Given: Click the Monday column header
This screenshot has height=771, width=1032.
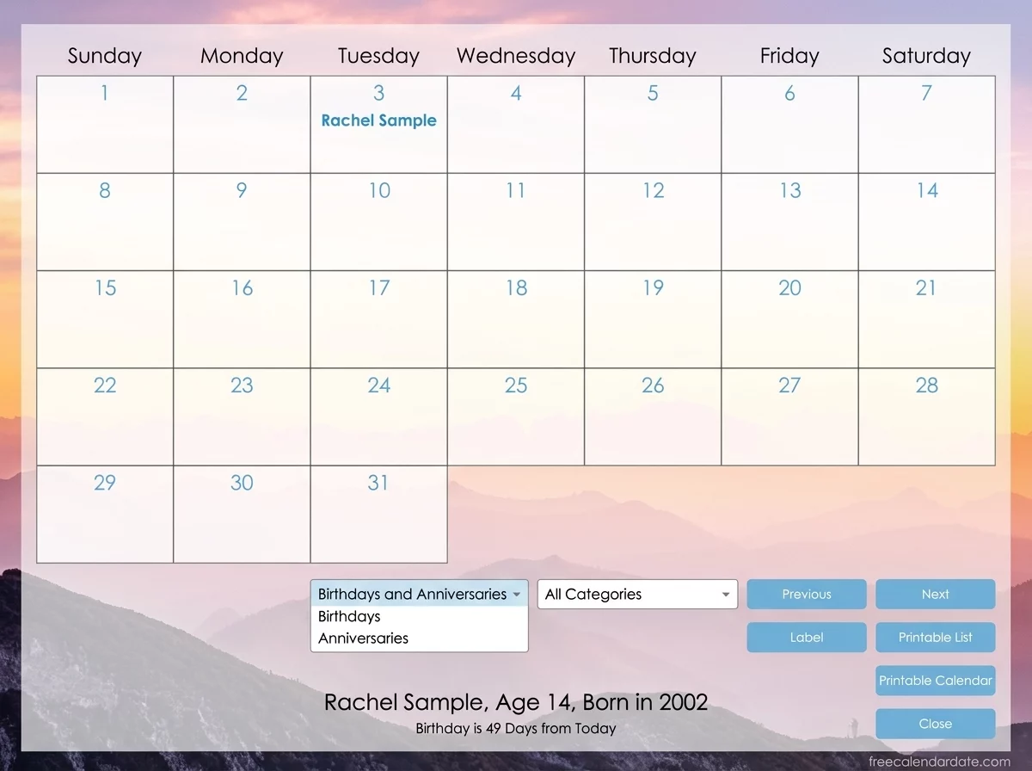Looking at the screenshot, I should [242, 56].
